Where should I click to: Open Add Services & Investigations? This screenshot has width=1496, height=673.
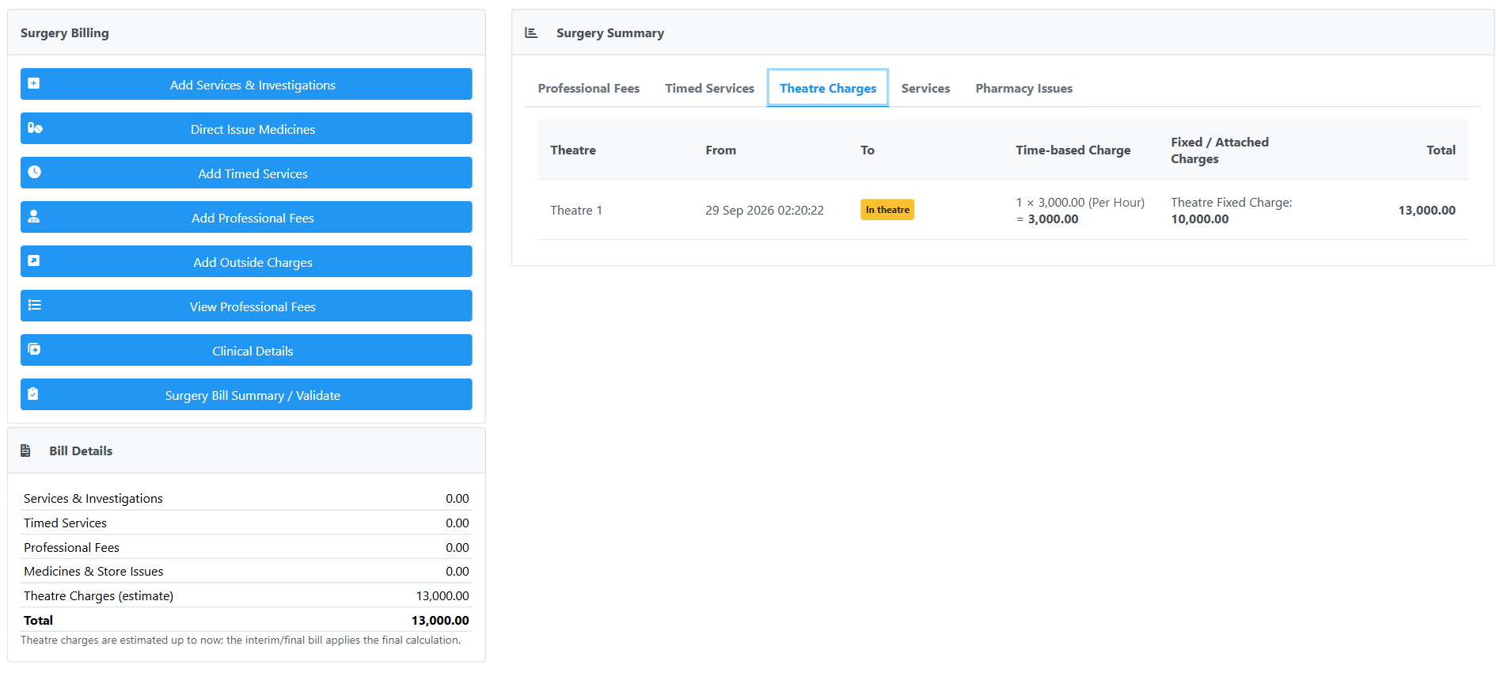(x=246, y=84)
